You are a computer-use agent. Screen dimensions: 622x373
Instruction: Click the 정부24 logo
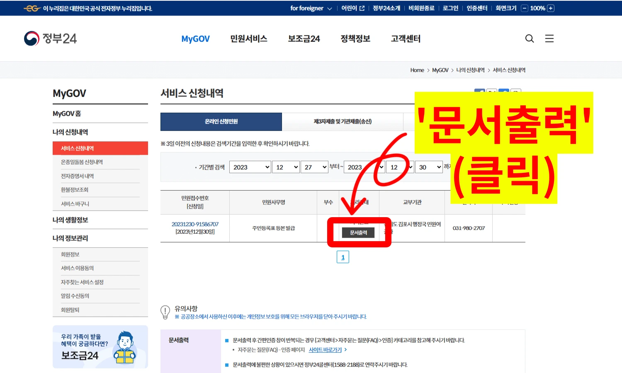50,39
